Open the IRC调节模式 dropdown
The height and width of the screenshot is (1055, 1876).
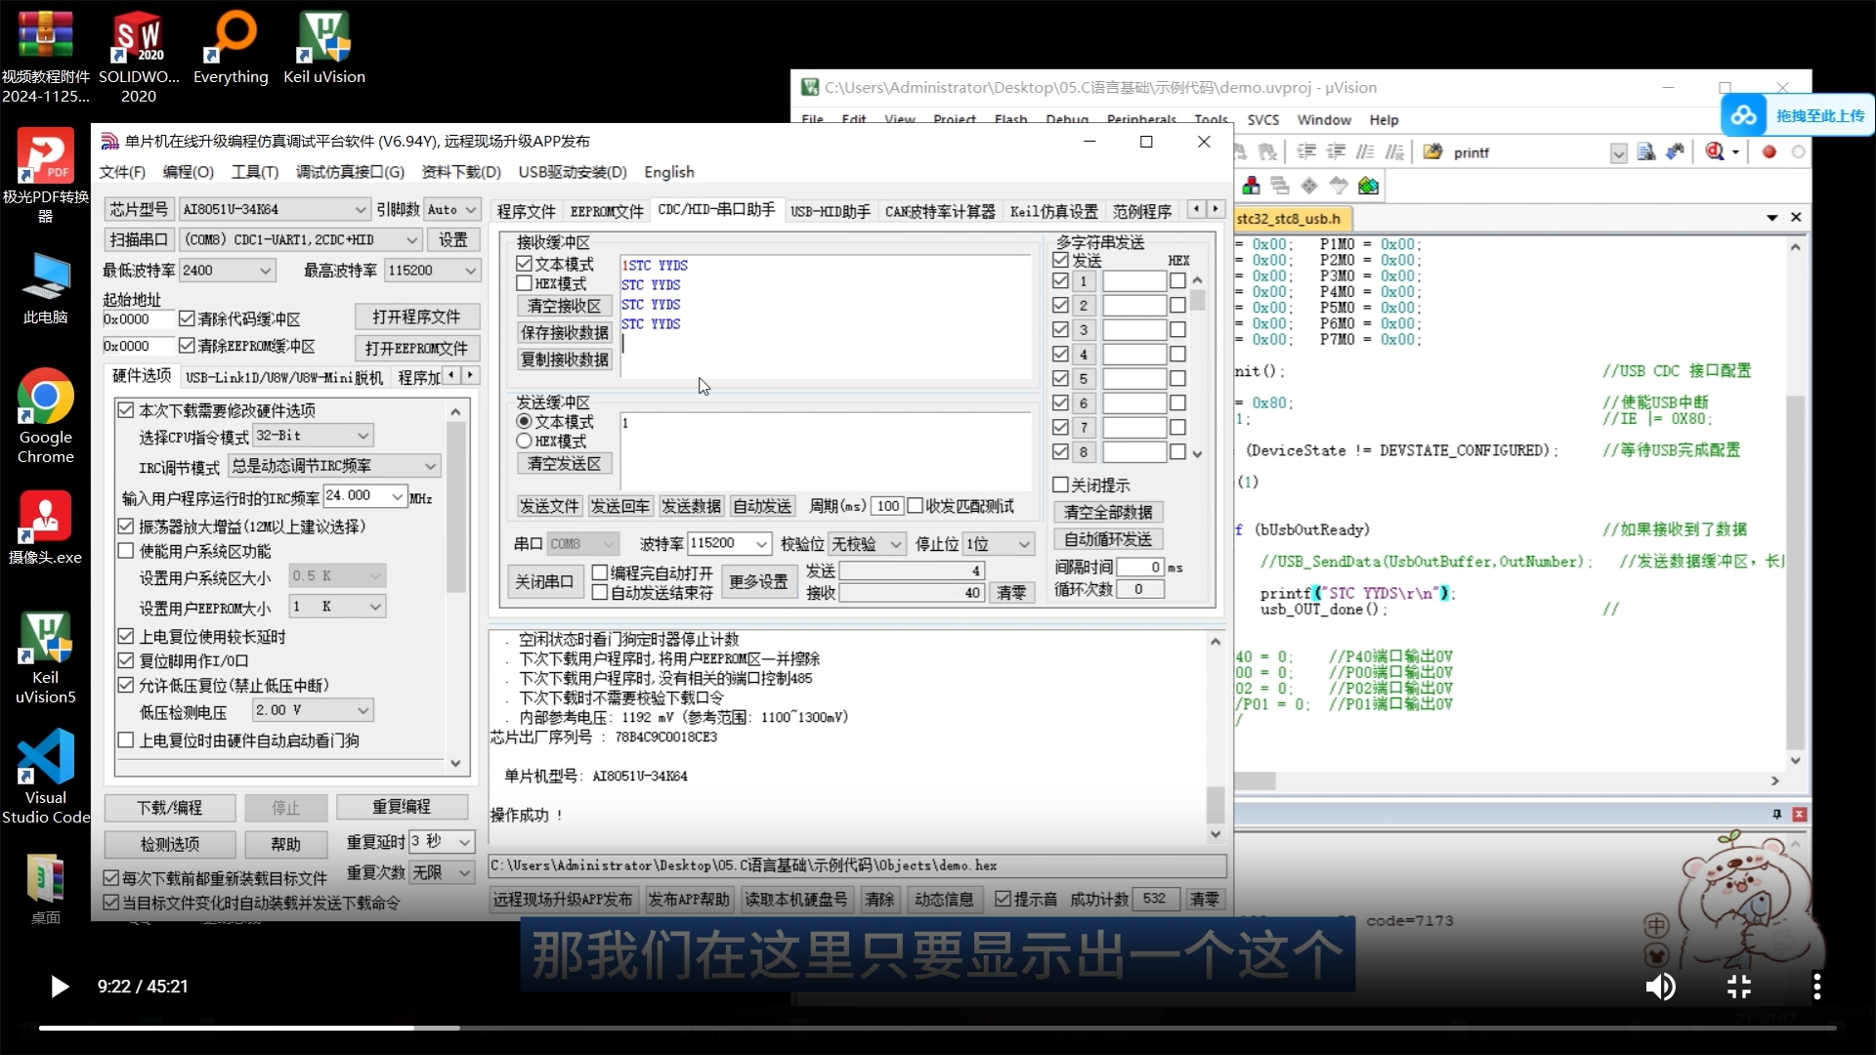334,466
